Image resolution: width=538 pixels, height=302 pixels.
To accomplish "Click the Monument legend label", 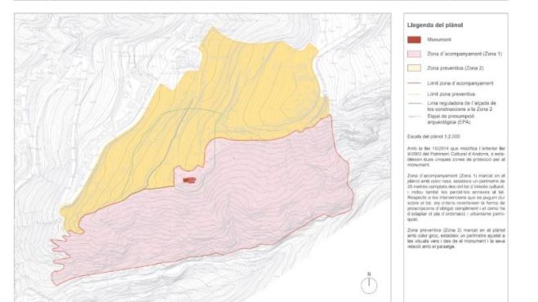I will (439, 40).
